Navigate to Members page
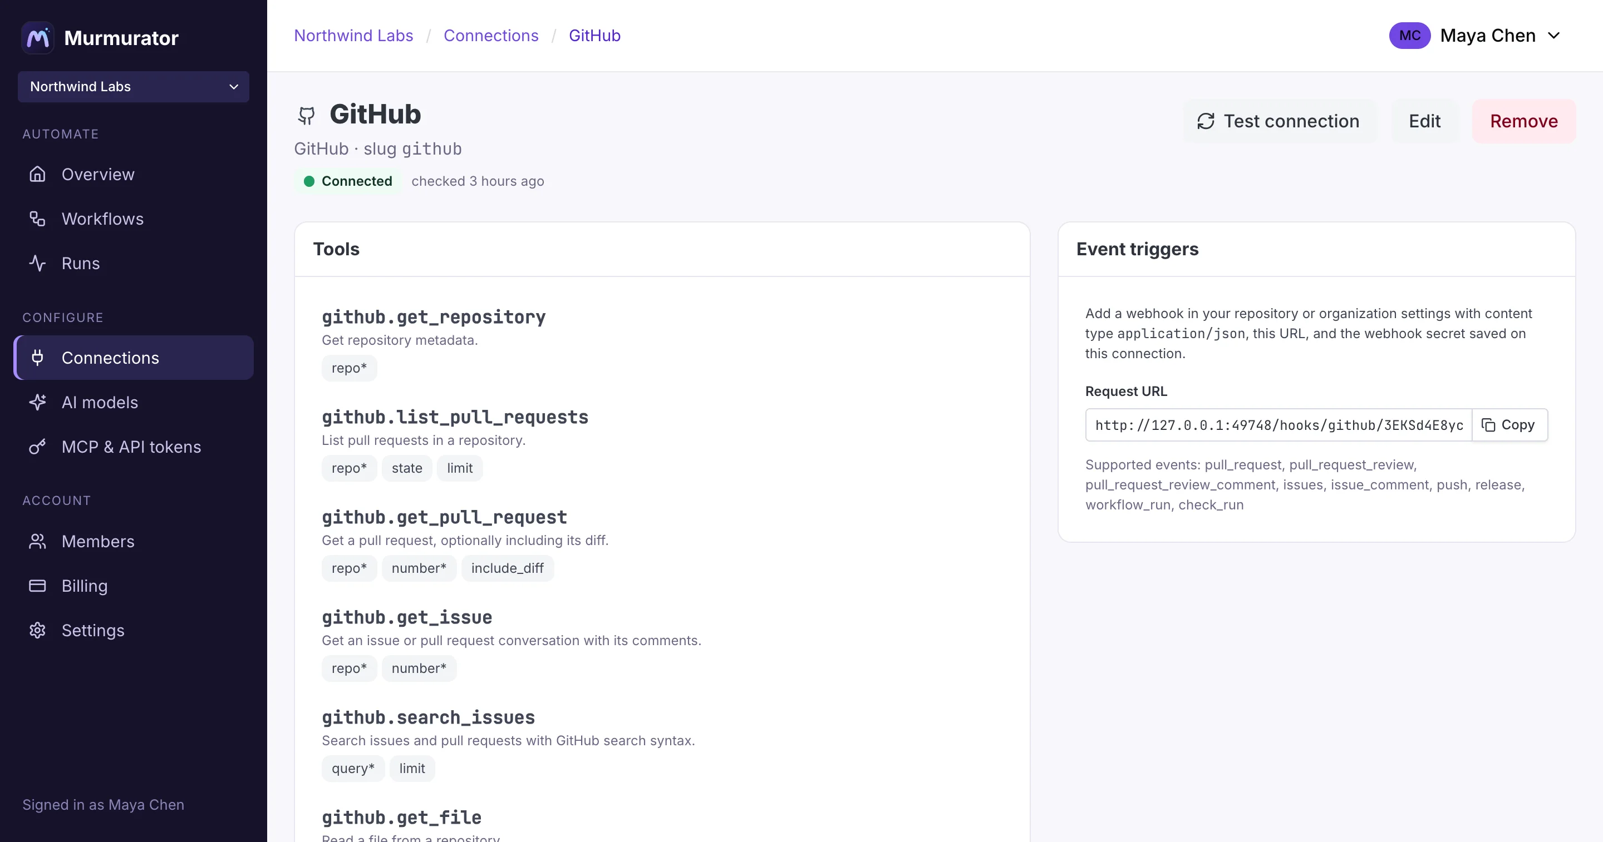Viewport: 1603px width, 842px height. (x=134, y=541)
